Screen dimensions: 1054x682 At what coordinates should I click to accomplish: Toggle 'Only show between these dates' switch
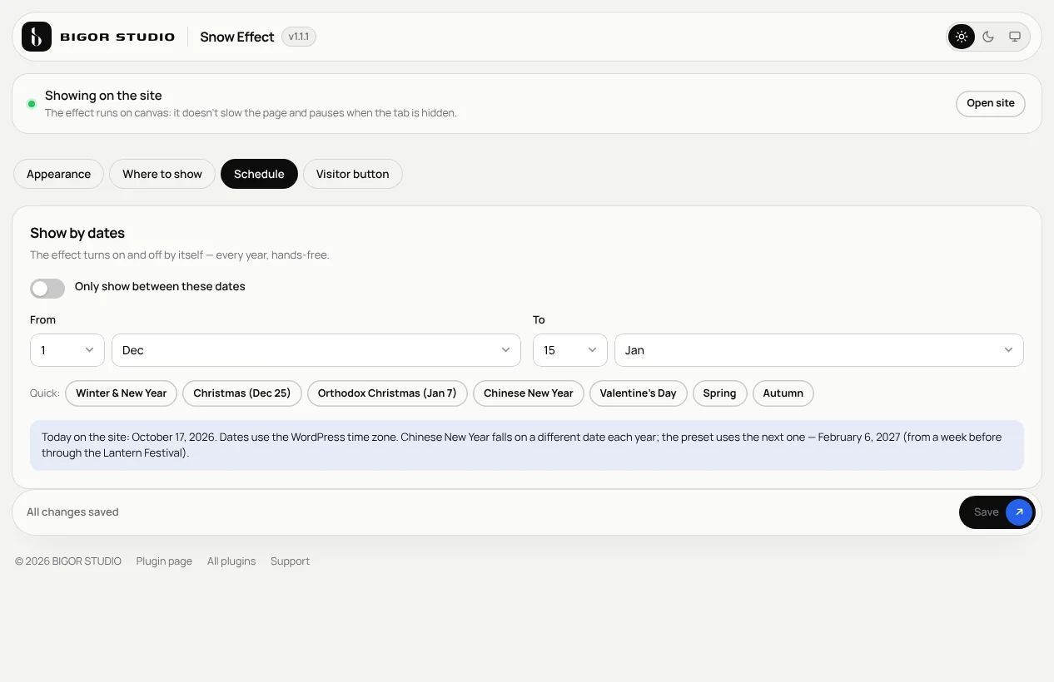tap(47, 288)
